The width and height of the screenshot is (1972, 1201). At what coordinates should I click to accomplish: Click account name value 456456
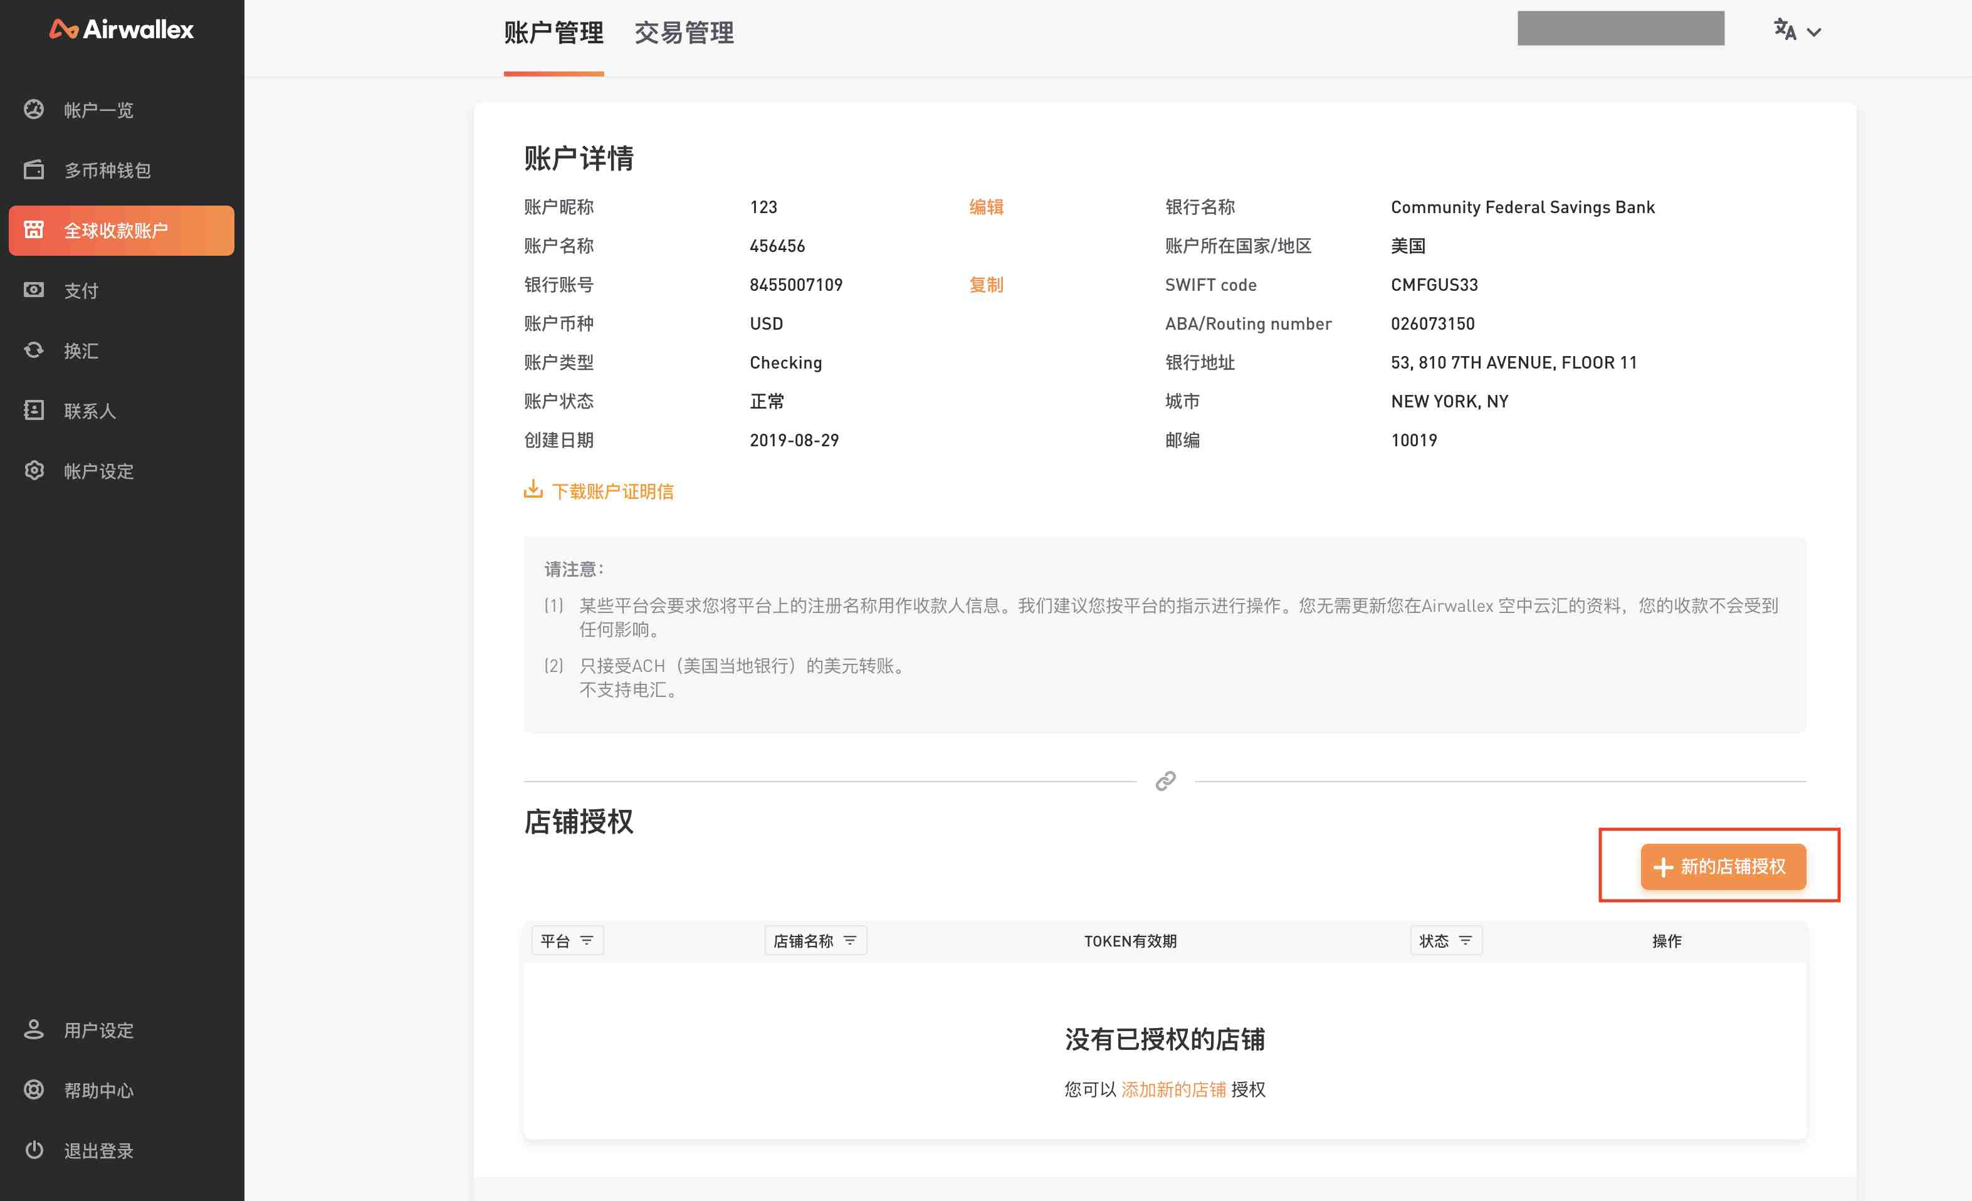click(x=777, y=246)
